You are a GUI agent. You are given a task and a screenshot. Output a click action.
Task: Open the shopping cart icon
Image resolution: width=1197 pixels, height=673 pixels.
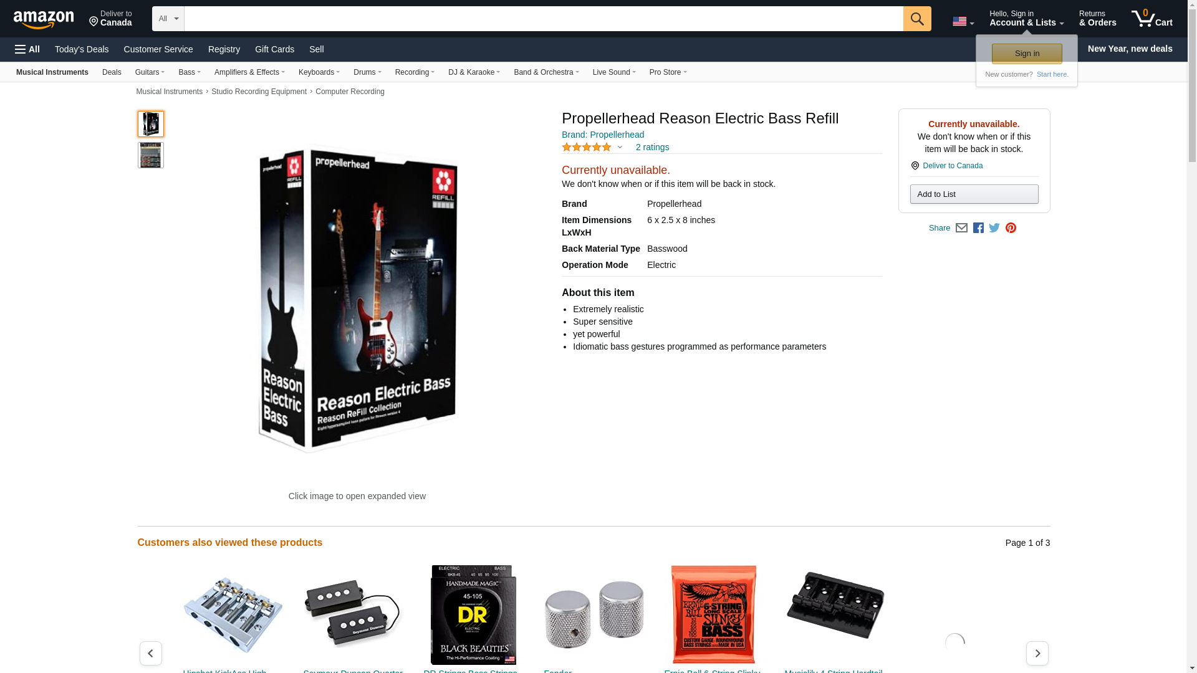(1151, 18)
